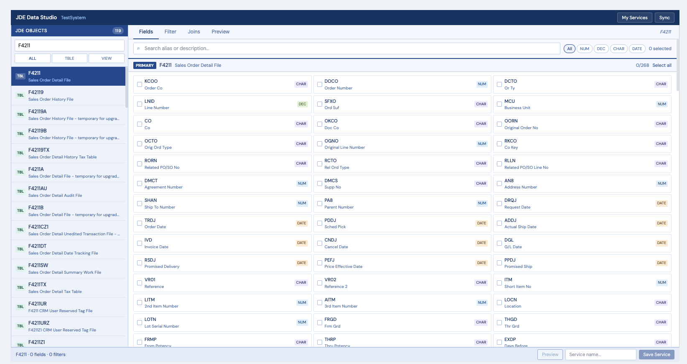Select F4211UR CRM User Reserved Tag File
Viewport: 687px width, 364px height.
tap(68, 307)
